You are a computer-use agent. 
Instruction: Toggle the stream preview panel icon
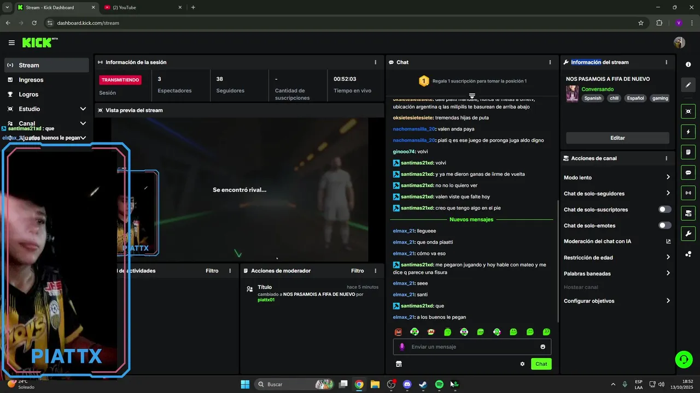pos(688,111)
